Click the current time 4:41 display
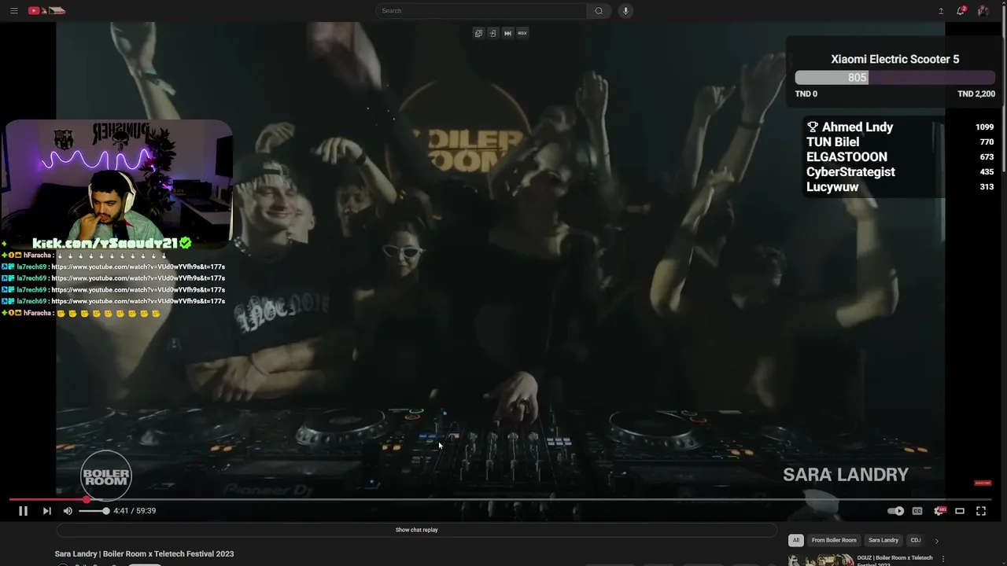The image size is (1007, 566). pos(120,511)
